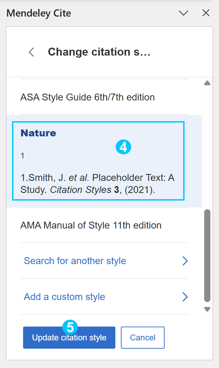Click arrow next to Search for another style
Viewport: 219px width, 368px height.
[x=185, y=261]
